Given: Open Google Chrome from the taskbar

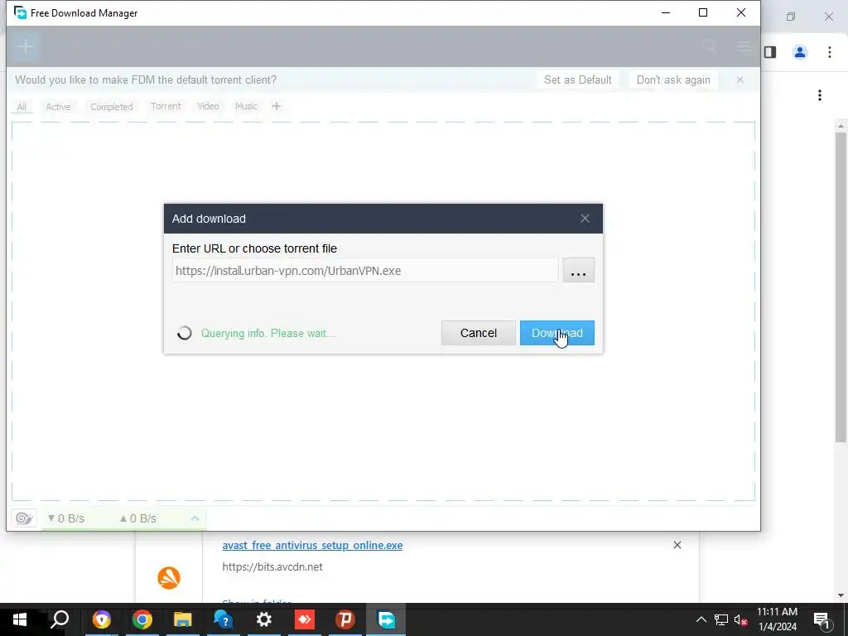Looking at the screenshot, I should point(142,619).
